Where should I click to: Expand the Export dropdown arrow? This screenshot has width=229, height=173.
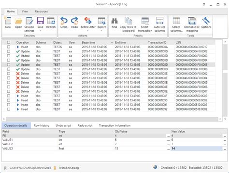pos(101,31)
